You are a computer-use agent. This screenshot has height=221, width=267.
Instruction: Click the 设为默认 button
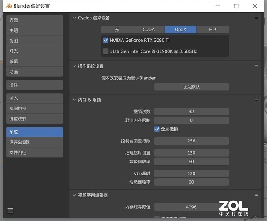tap(191, 87)
